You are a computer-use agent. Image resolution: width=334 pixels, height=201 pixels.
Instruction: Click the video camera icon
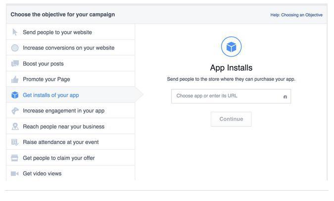click(x=15, y=173)
